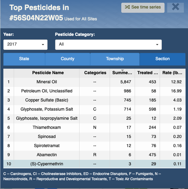Screen dimensions: 188x189
Task: Click the 4.03 rate value
Action: (x=177, y=100)
